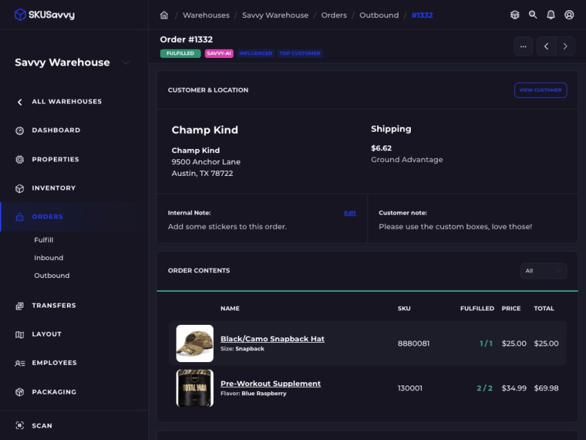Open the notifications bell
Image resolution: width=586 pixels, height=440 pixels.
pos(551,15)
